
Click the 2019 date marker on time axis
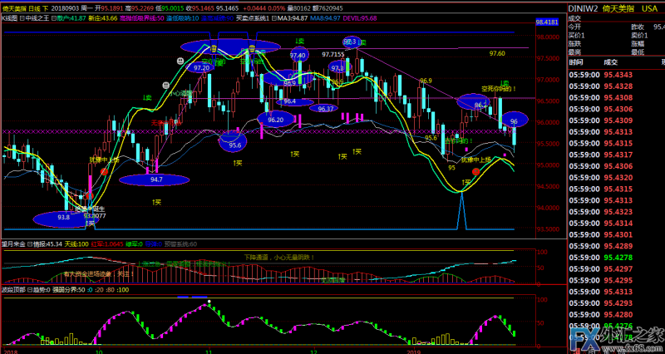click(x=411, y=351)
